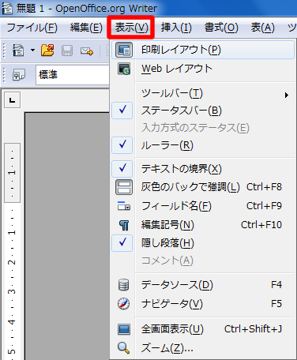Screen dimensions: 297x360
Task: Click the F5 shortcut text
Action: [276, 304]
